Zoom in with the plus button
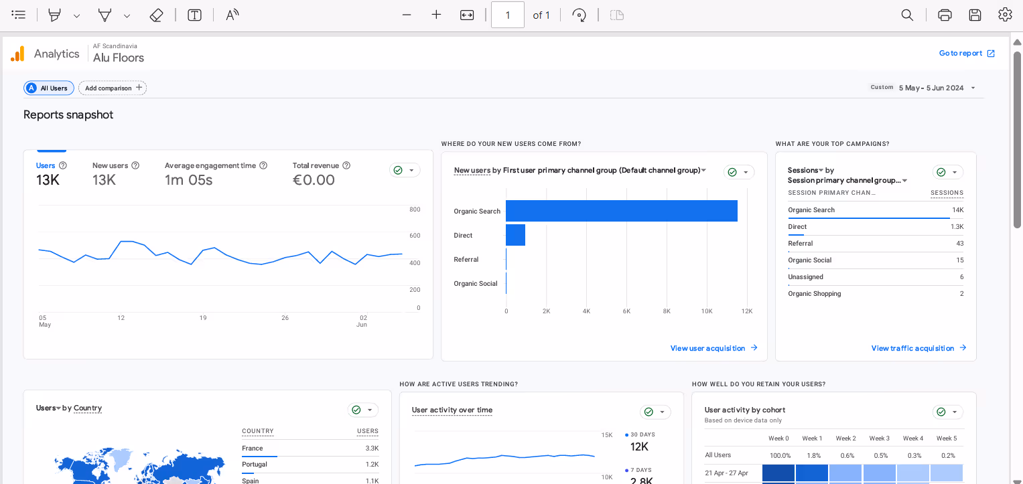This screenshot has width=1023, height=484. [x=437, y=15]
